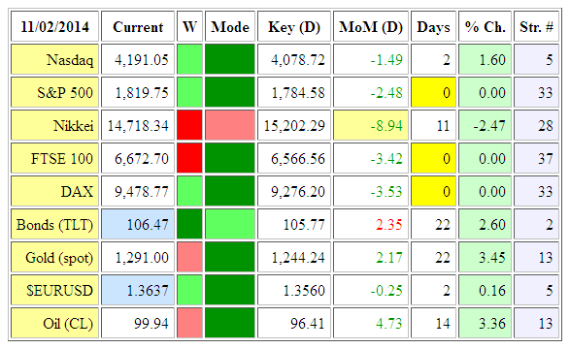This screenshot has height=349, width=570.
Task: Click the Nikkei strength number 28
Action: coord(536,125)
